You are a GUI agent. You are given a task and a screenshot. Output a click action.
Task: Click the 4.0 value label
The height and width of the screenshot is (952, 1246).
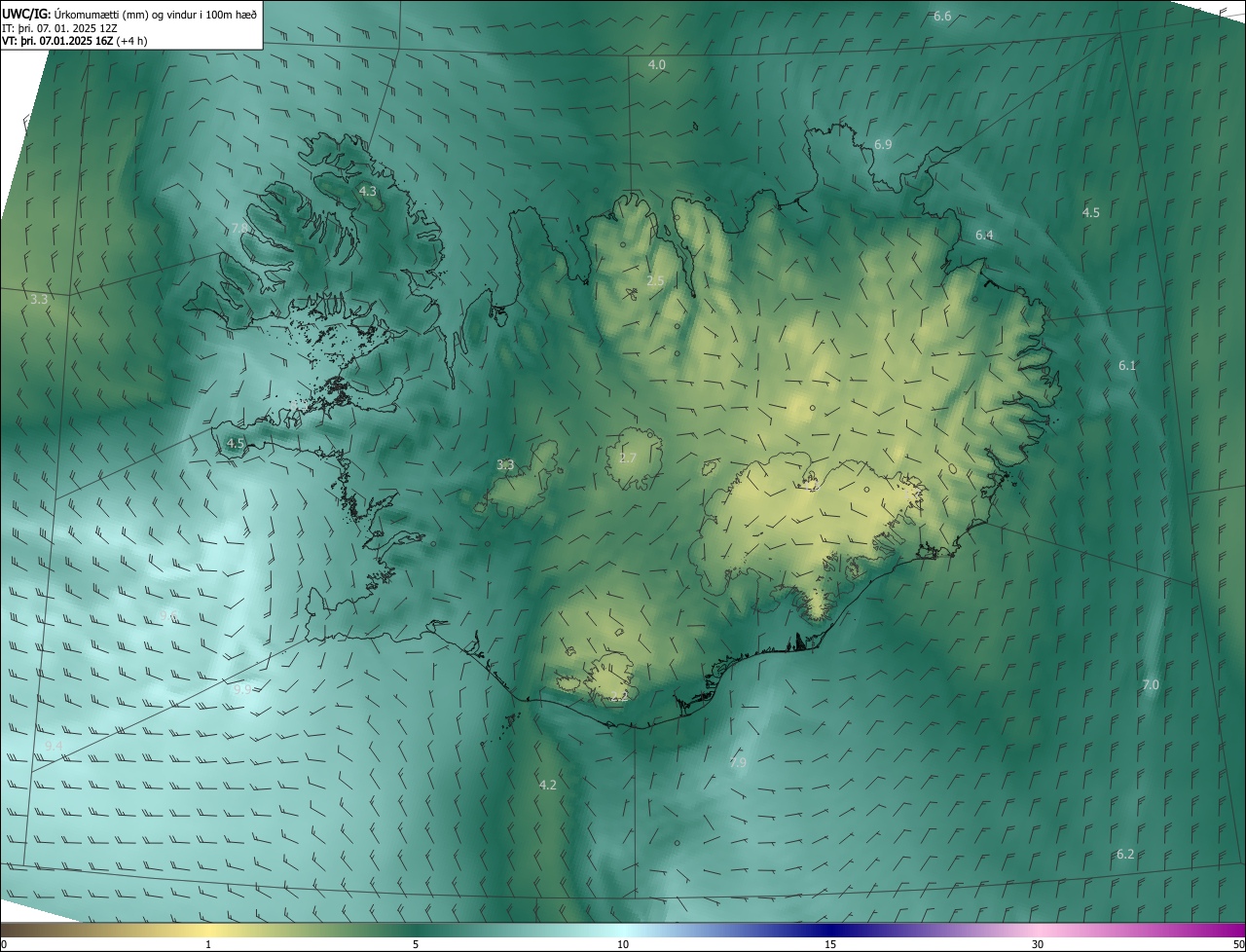657,64
